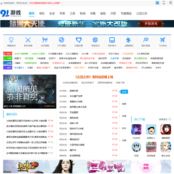Open the 专题精选 navigation tab

126,14
